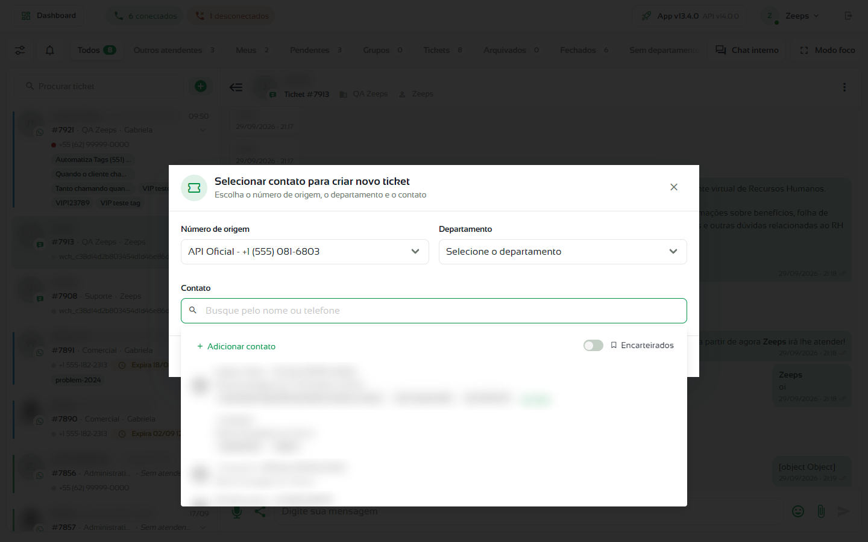Expand ticket #7921 chevron
This screenshot has width=868, height=542.
(x=203, y=130)
